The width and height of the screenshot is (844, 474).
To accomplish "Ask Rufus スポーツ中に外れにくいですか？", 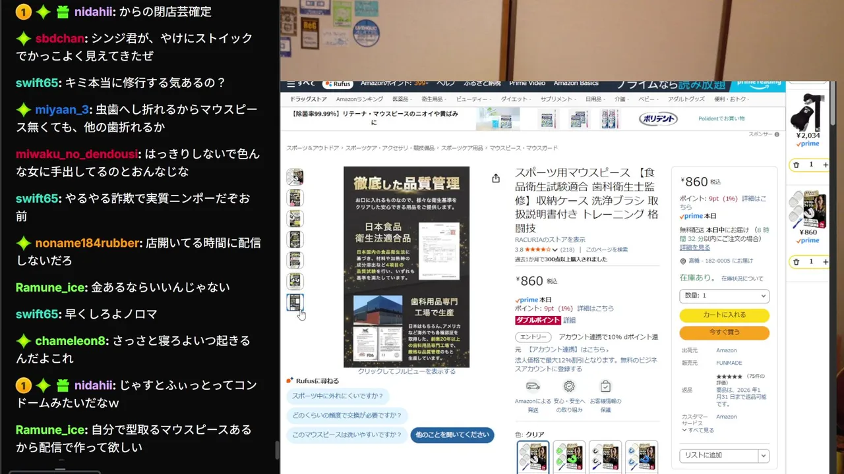I will tap(338, 396).
